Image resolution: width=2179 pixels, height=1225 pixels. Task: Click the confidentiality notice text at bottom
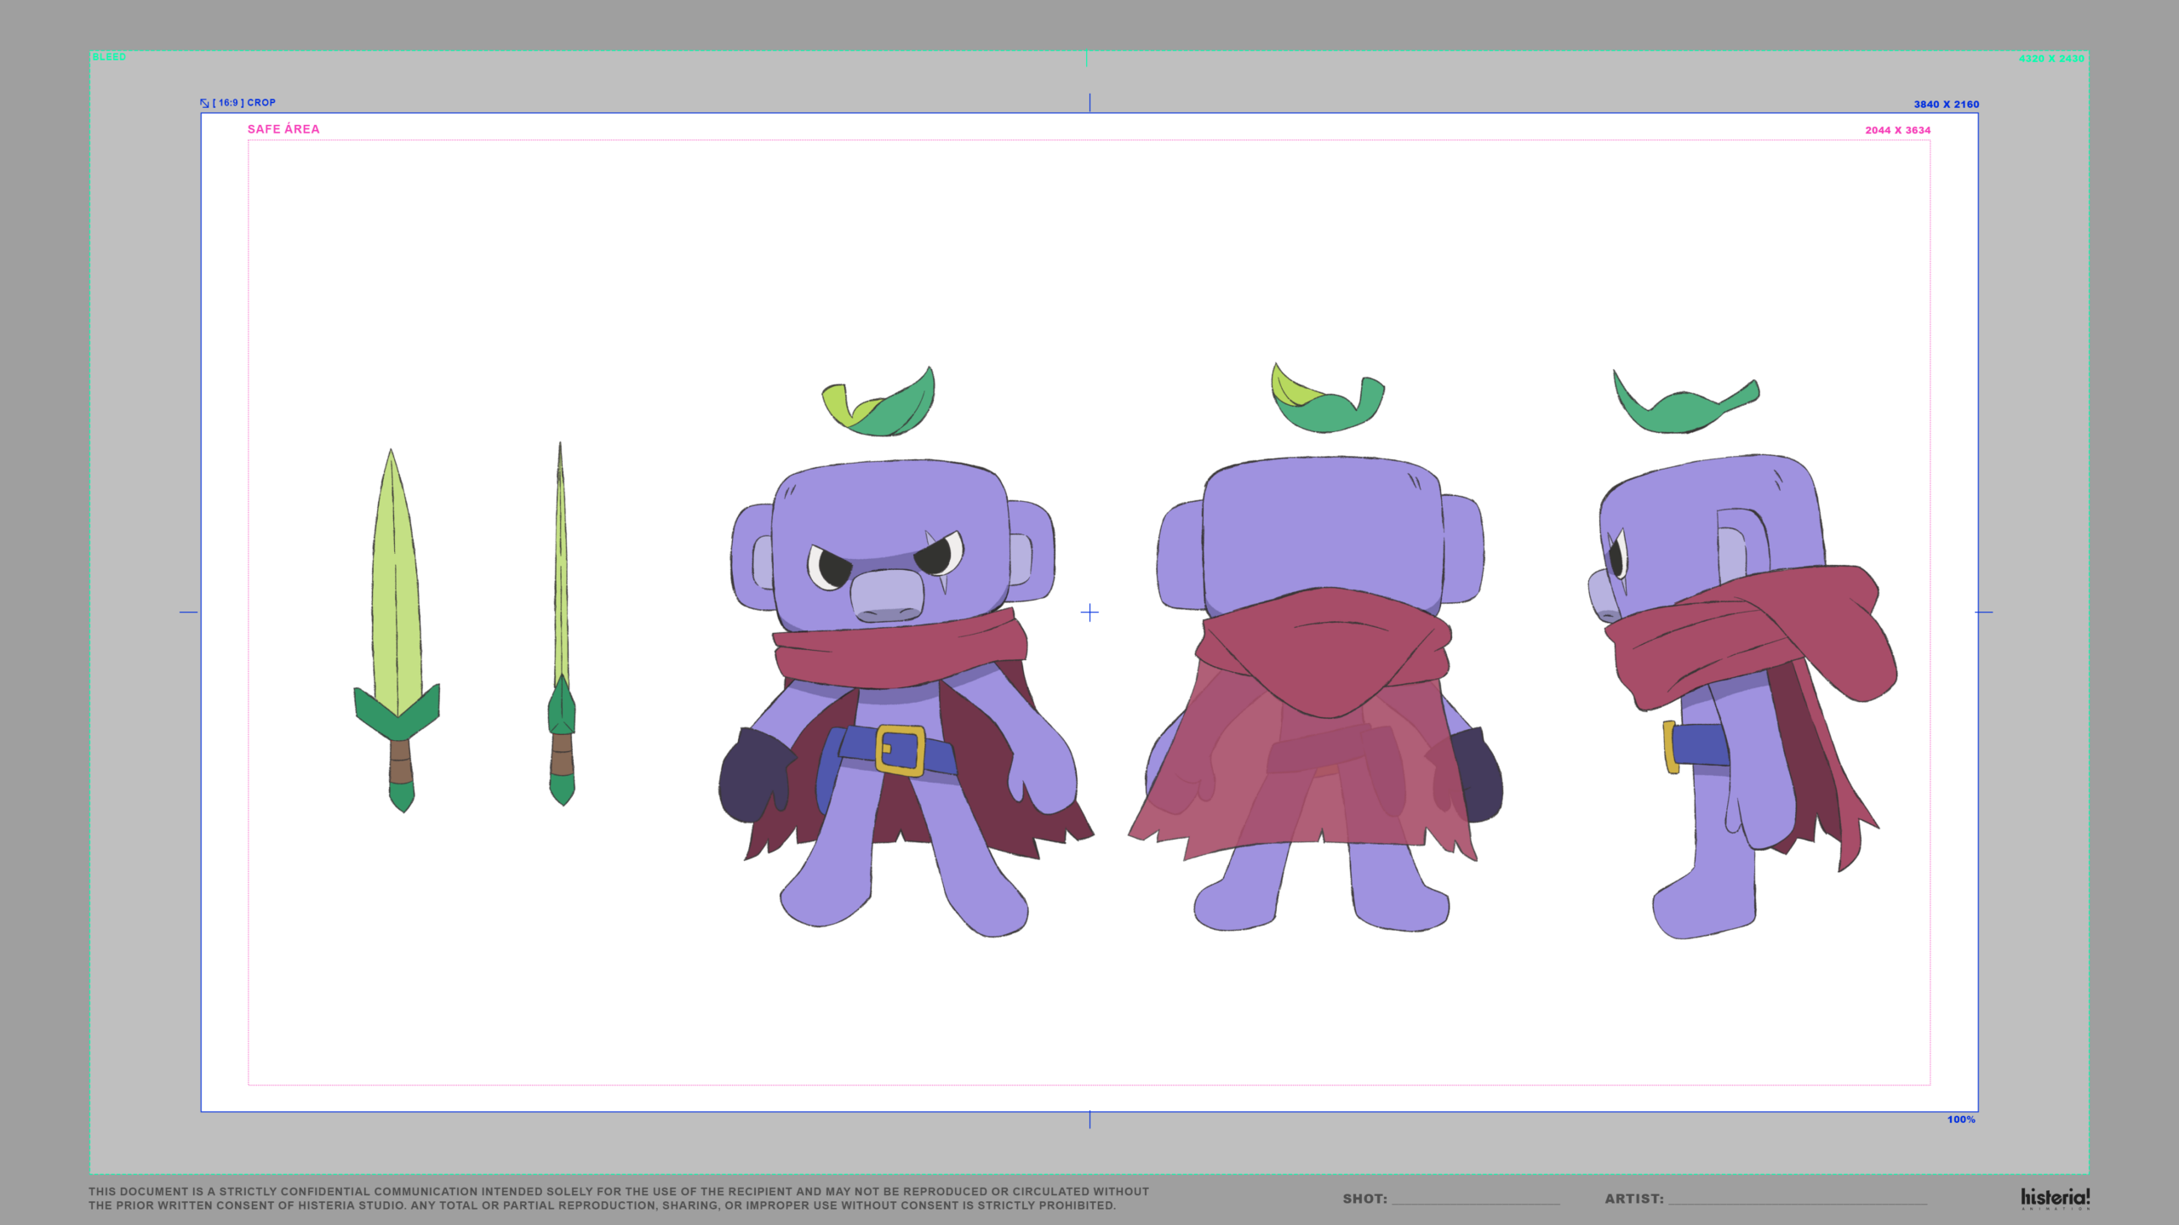[619, 1198]
